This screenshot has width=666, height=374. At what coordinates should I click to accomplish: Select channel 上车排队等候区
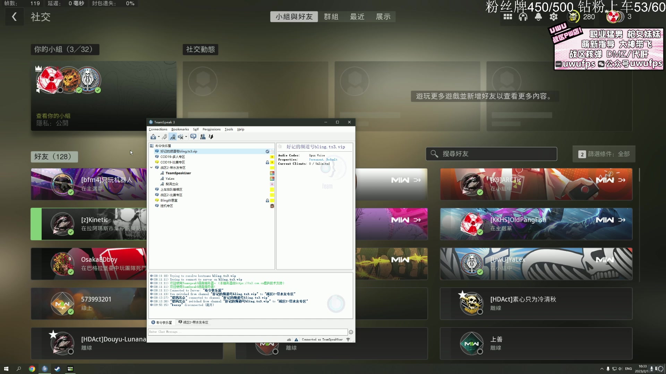tap(171, 189)
